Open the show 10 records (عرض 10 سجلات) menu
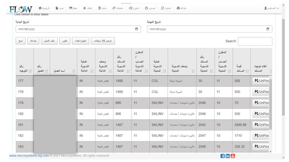The height and width of the screenshot is (162, 289). coord(103,41)
